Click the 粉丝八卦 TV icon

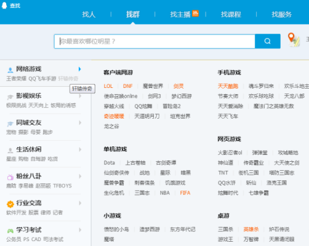click(x=10, y=177)
